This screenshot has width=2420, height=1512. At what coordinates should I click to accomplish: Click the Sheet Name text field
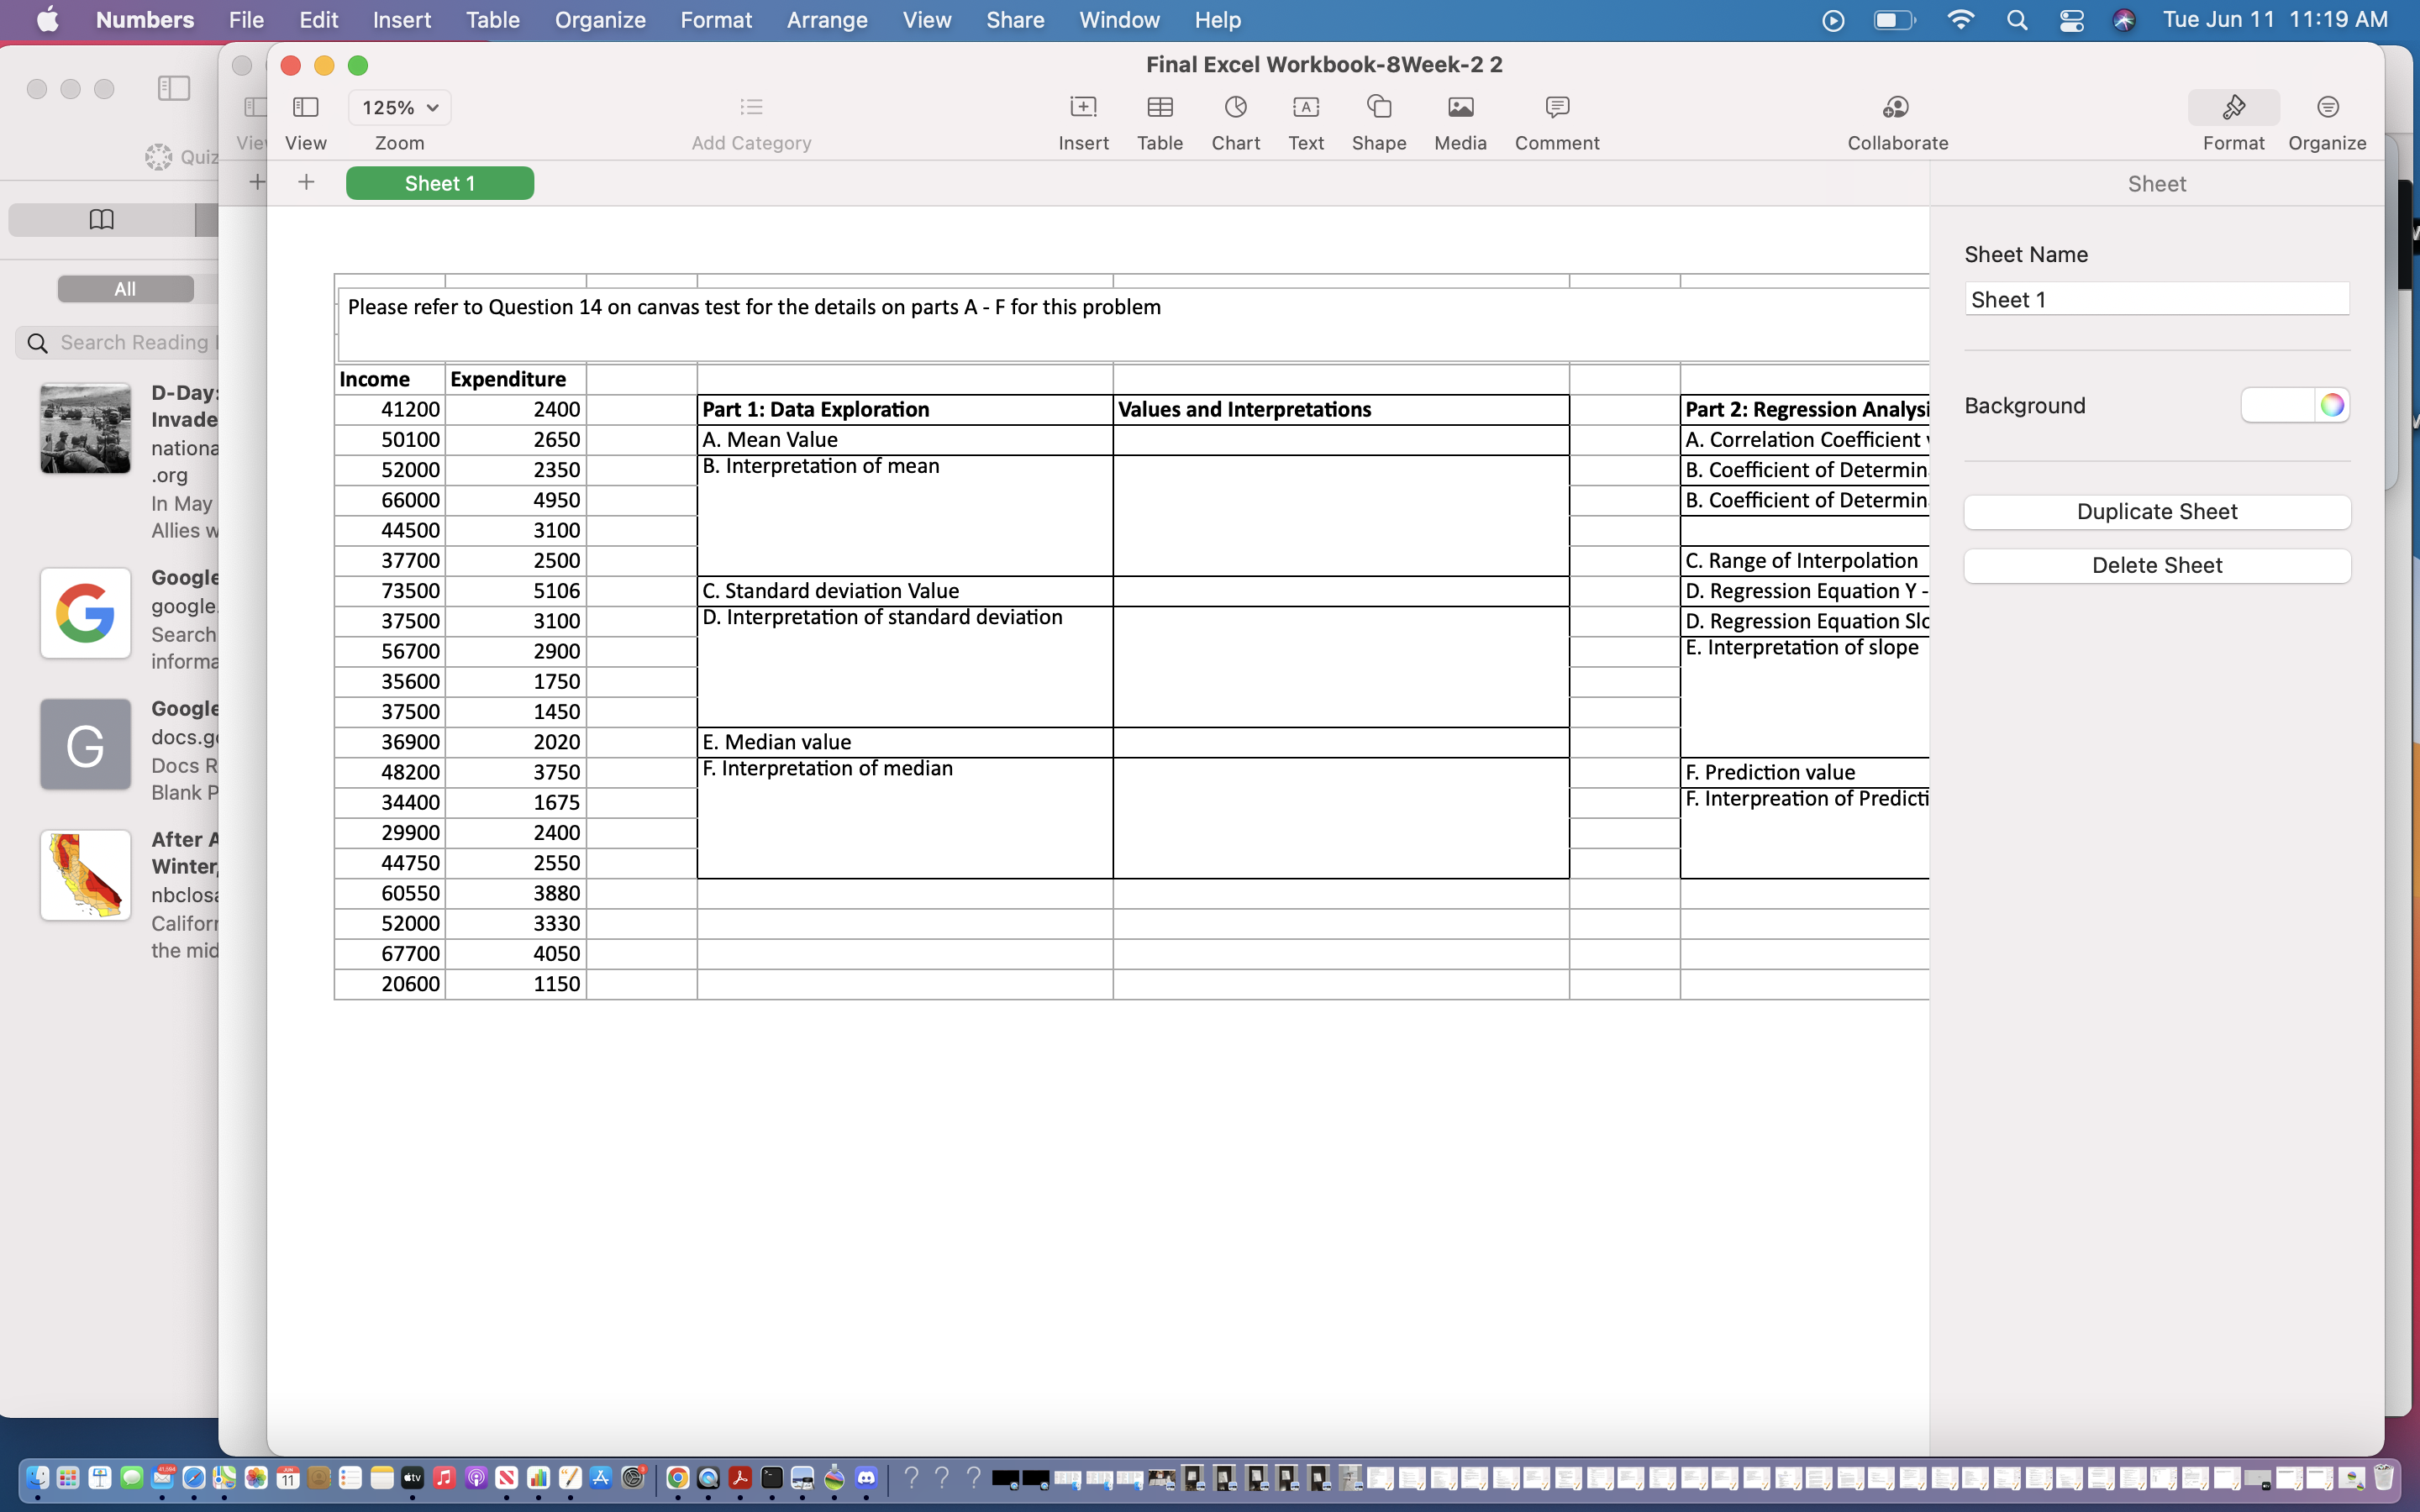pos(2156,299)
